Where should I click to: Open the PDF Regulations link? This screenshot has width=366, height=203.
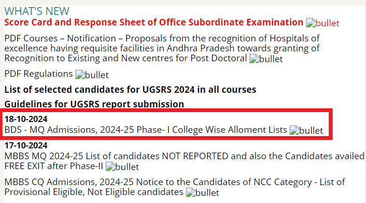pos(39,74)
